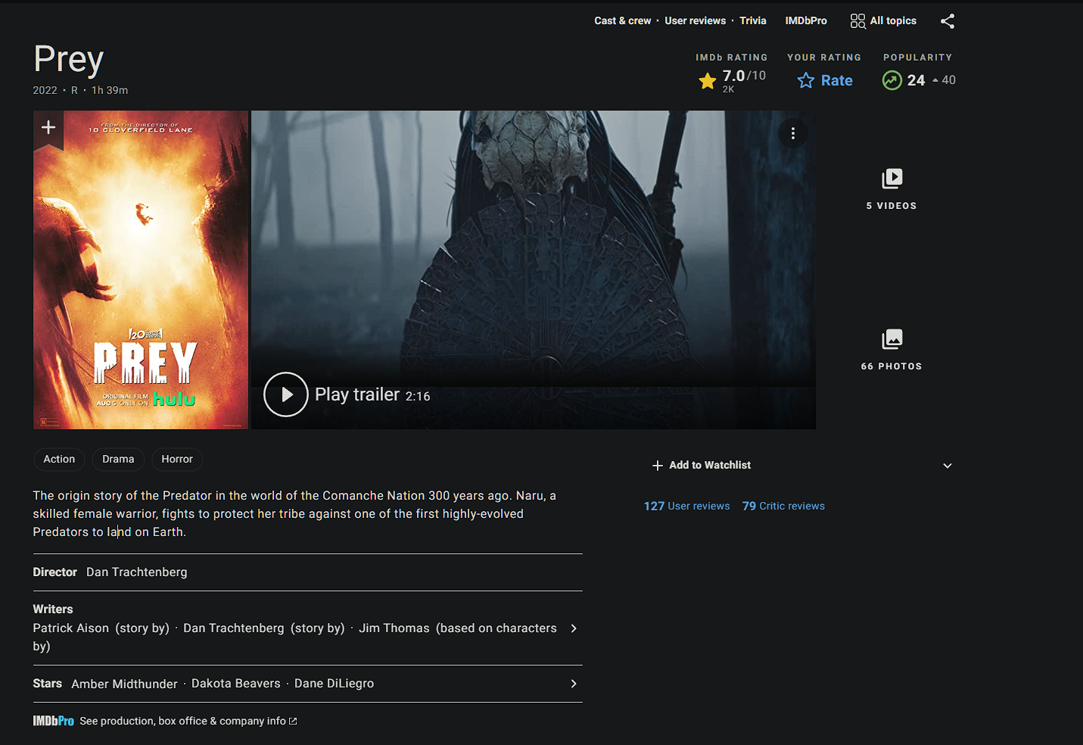Play the trailer using the play button
This screenshot has height=745, width=1083.
(286, 394)
